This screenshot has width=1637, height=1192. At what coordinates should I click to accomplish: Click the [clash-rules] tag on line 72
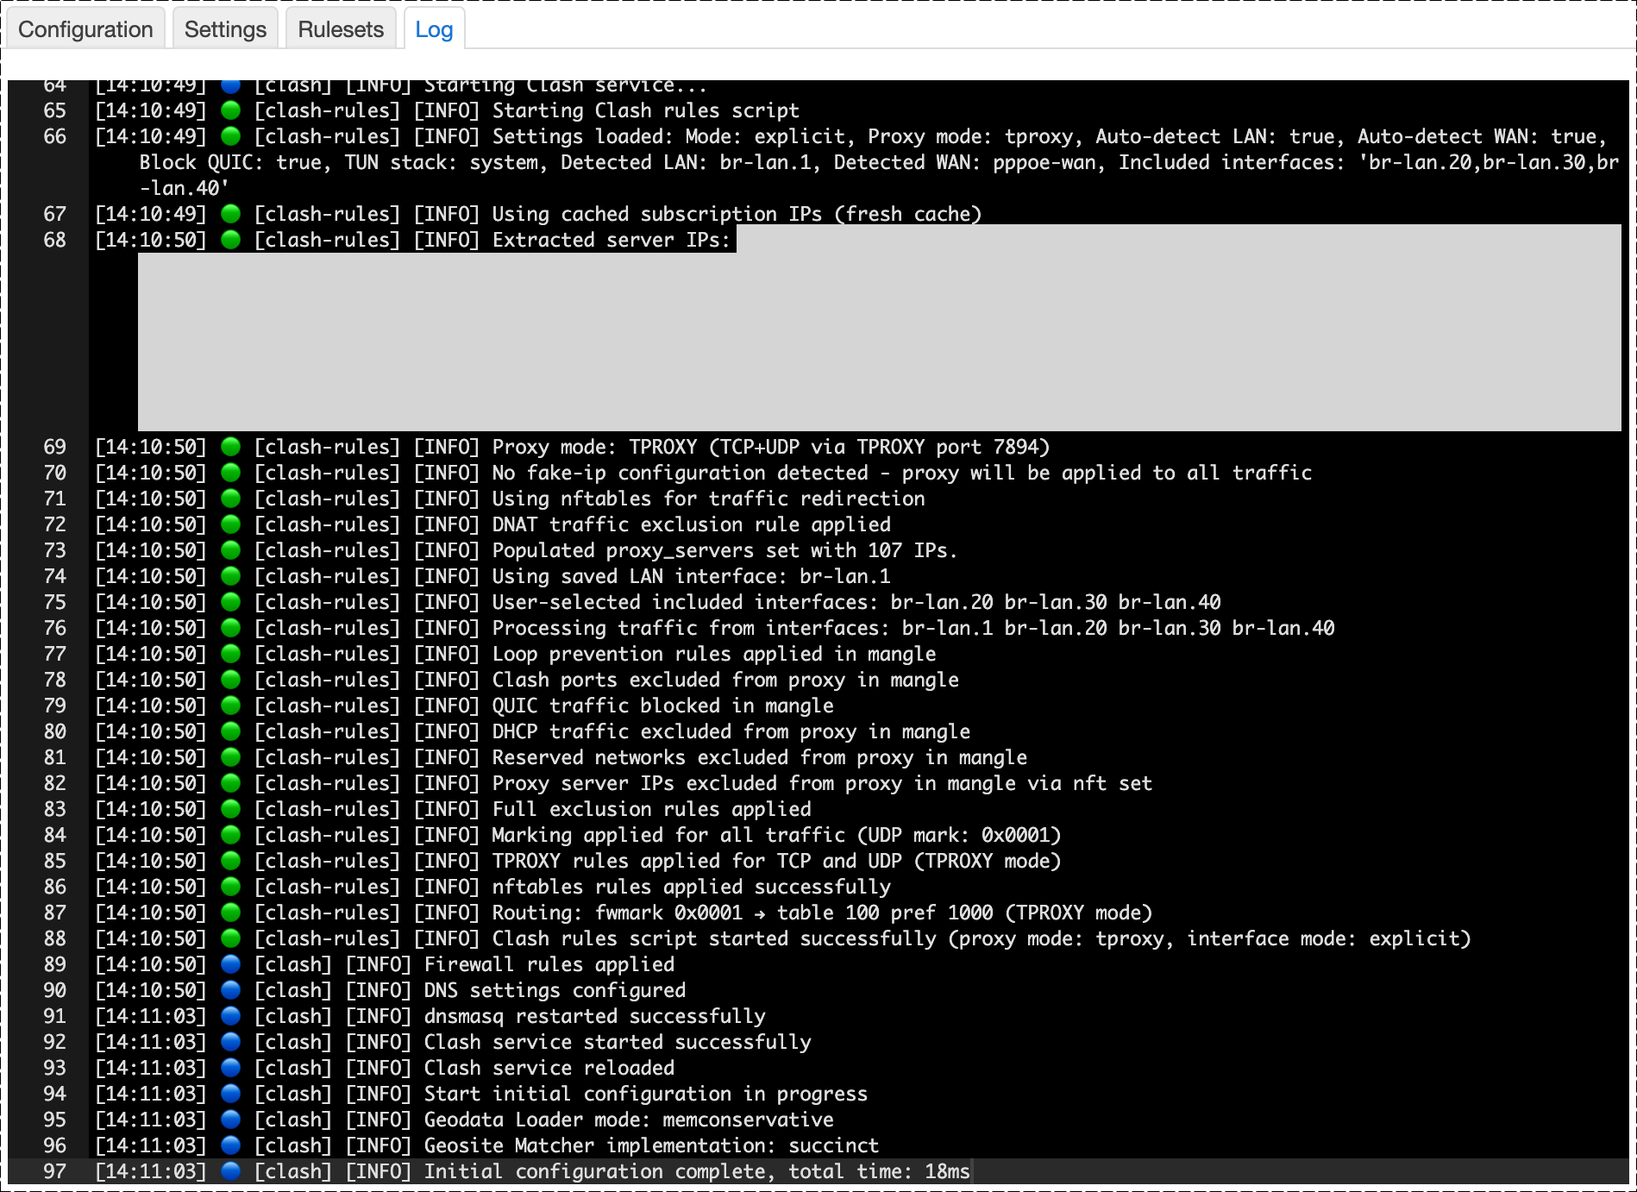point(328,524)
